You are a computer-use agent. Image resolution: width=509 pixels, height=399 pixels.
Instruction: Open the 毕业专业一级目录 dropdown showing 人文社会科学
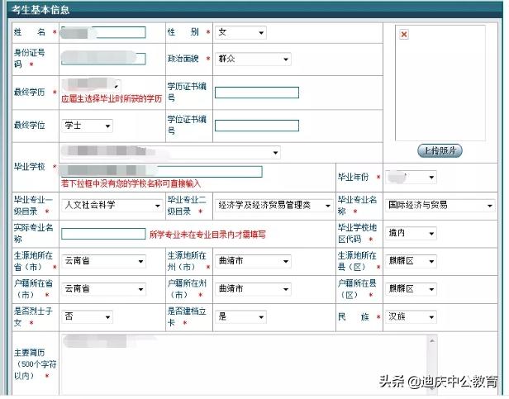click(x=112, y=205)
